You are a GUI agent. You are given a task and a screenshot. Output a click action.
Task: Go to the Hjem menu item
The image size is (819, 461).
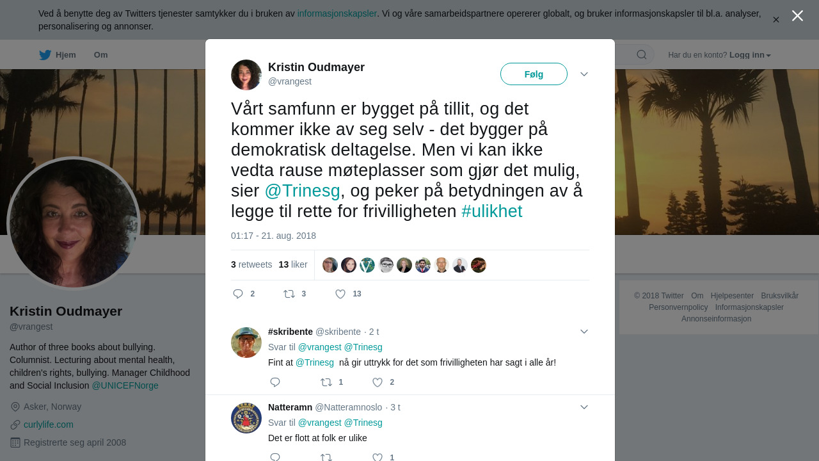(x=65, y=55)
